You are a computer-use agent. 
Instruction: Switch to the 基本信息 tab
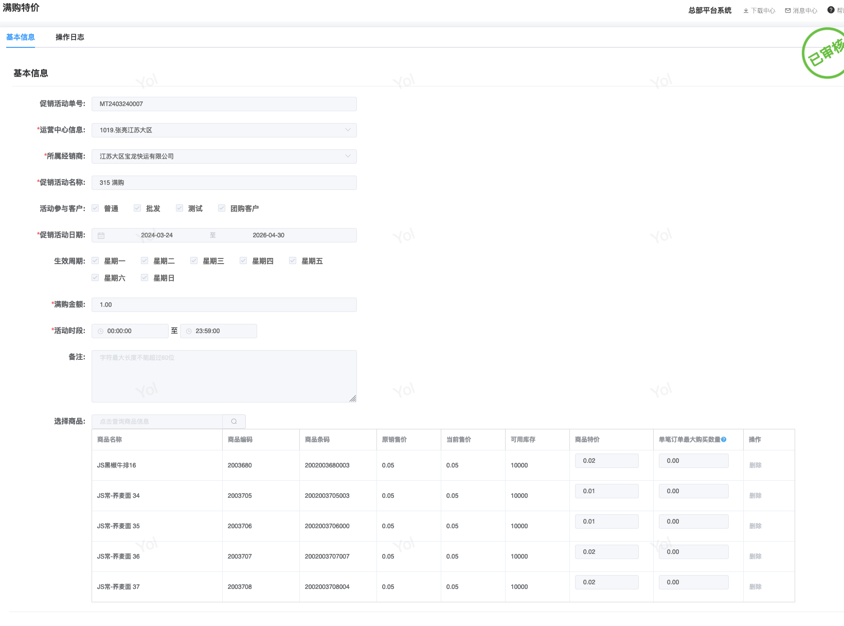tap(21, 37)
